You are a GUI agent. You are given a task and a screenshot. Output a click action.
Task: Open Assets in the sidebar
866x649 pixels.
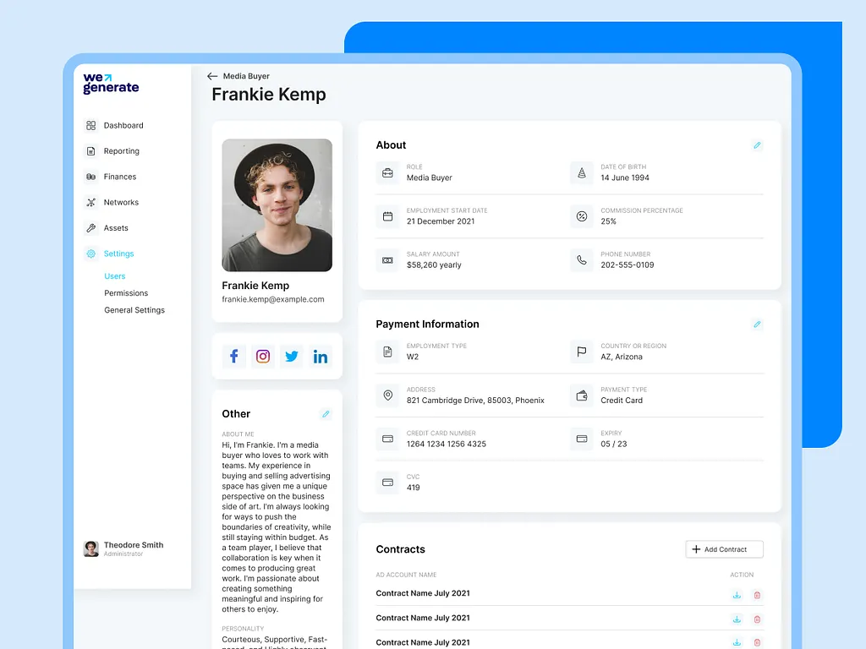116,228
